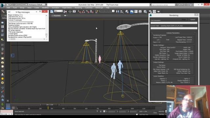Click the Use Pivot Point Center icon
The width and height of the screenshot is (210, 118).
(65, 12)
